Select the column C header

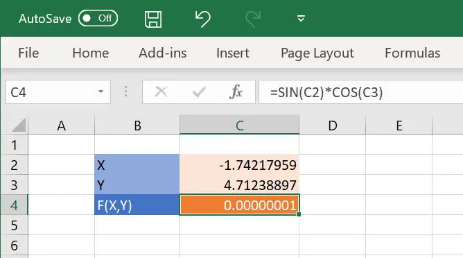click(240, 125)
